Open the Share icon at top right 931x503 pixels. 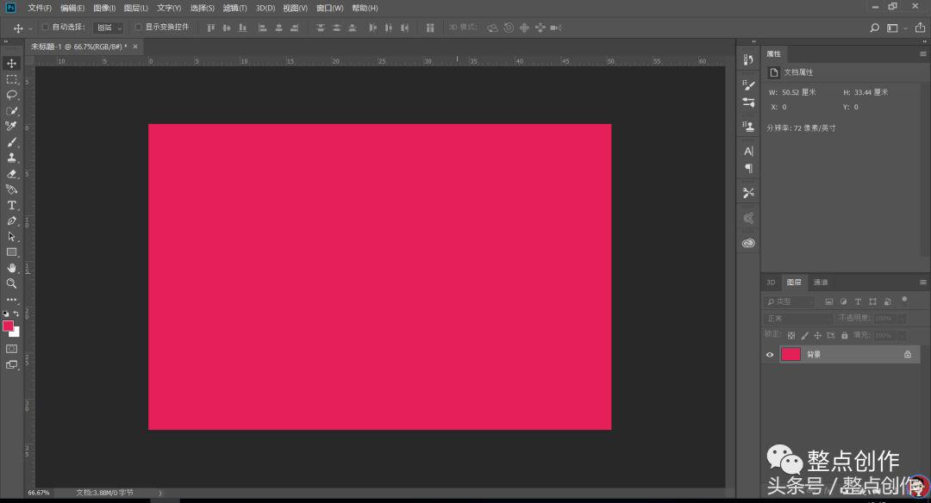coord(920,28)
